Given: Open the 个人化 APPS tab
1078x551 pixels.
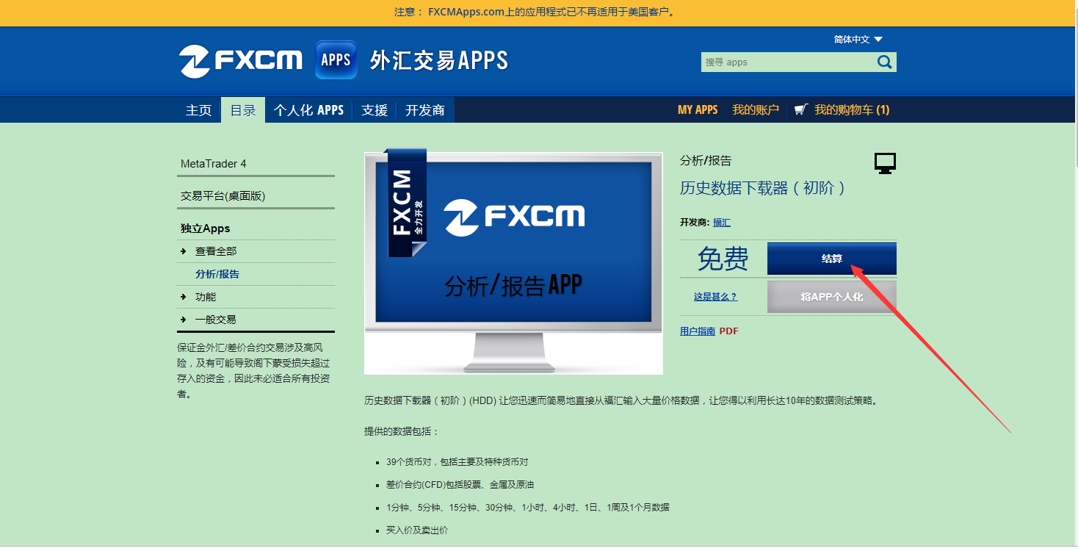Looking at the screenshot, I should (x=309, y=110).
